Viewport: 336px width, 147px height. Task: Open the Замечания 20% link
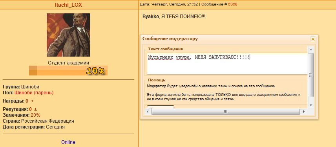coord(35,115)
